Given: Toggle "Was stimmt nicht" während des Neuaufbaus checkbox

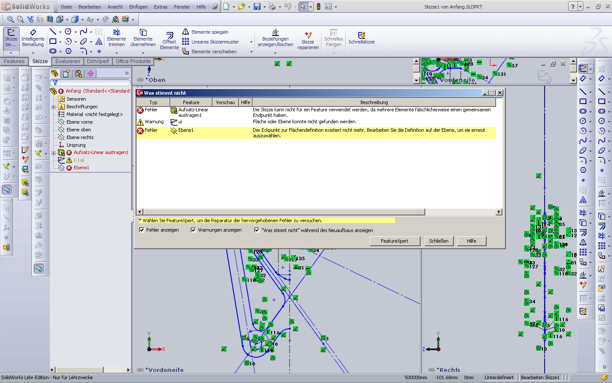Looking at the screenshot, I should click(x=257, y=230).
